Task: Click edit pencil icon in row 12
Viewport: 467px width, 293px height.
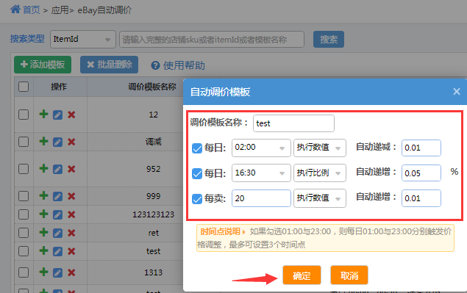Action: click(x=57, y=115)
